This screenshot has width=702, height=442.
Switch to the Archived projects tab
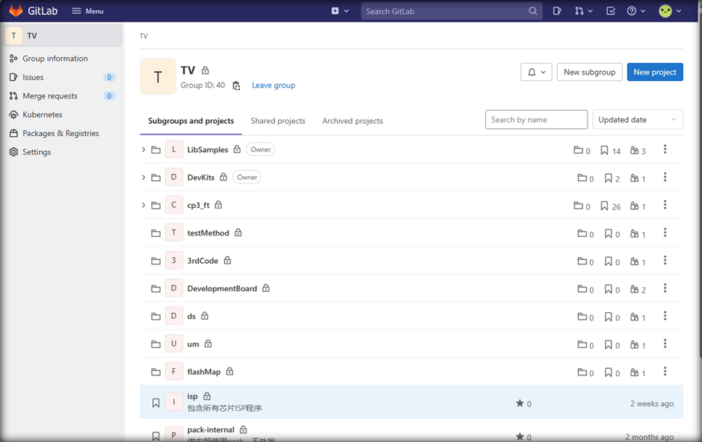[352, 121]
